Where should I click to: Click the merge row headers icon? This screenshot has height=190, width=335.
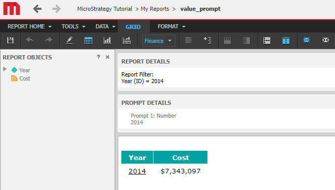click(246, 40)
